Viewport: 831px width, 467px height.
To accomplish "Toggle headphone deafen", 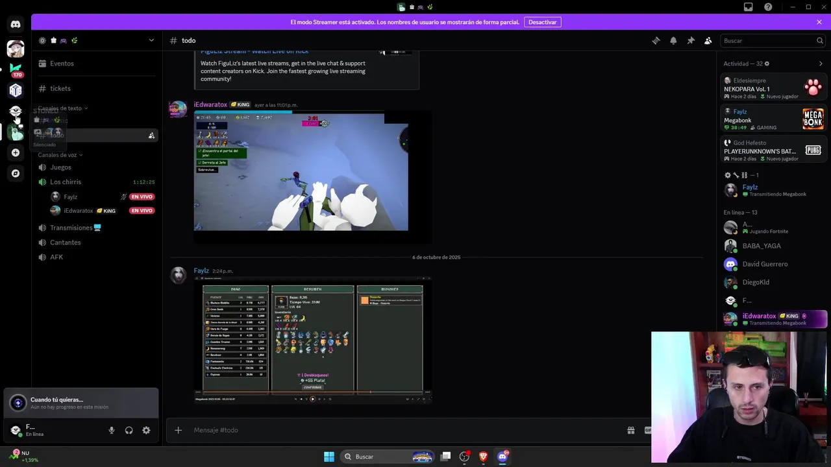I will pos(129,430).
